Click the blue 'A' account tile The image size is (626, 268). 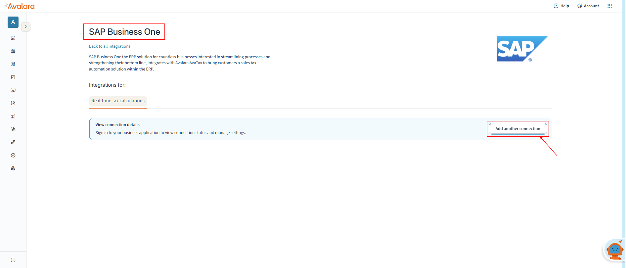pos(13,22)
